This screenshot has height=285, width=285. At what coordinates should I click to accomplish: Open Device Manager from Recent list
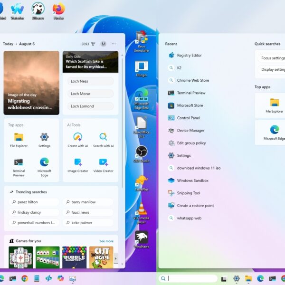186,131
